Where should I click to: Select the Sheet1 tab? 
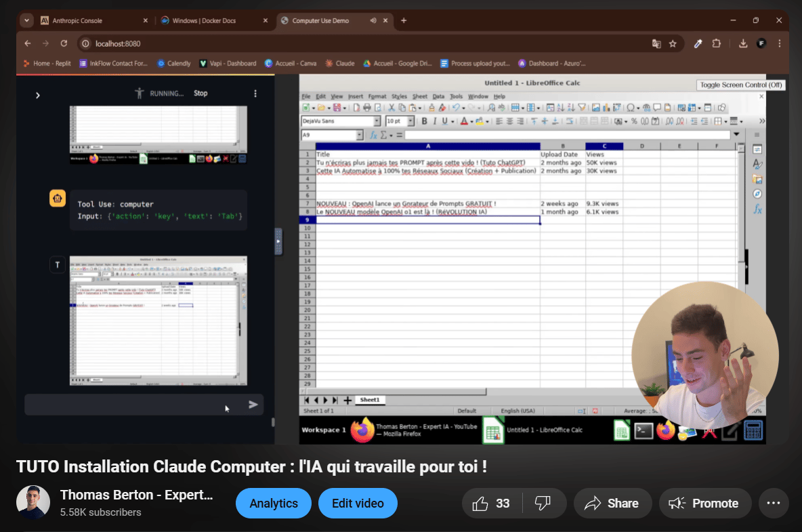click(x=369, y=400)
